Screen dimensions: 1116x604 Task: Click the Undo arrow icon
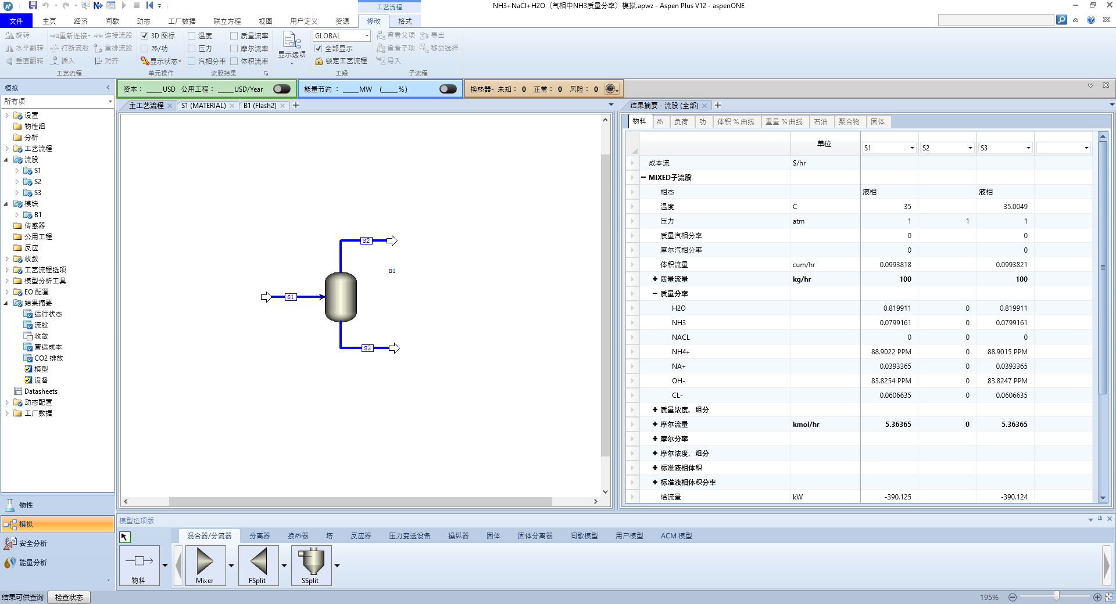coord(45,5)
